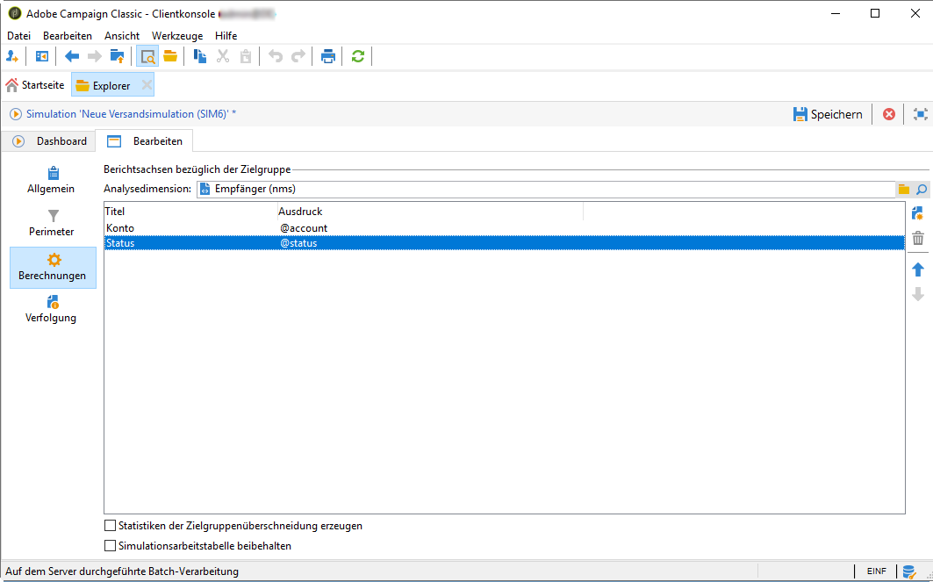
Task: Click the simulation title 'Neue Versandsimulation (SIM6)'
Action: (x=131, y=113)
